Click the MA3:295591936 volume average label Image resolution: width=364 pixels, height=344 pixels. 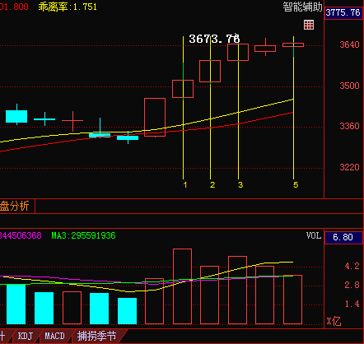point(83,235)
